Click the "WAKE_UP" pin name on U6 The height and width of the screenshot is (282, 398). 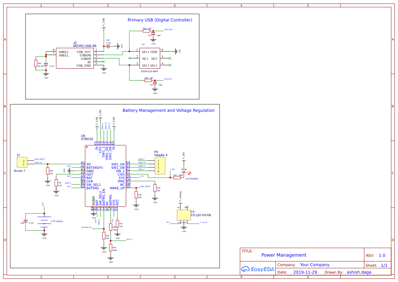pos(117,188)
